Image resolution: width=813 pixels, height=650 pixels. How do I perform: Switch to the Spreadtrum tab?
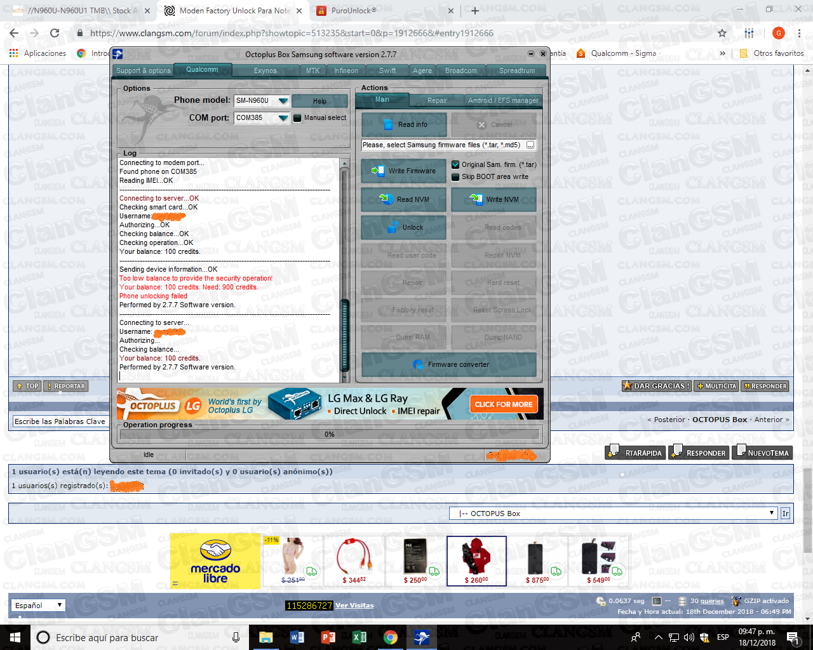click(517, 70)
